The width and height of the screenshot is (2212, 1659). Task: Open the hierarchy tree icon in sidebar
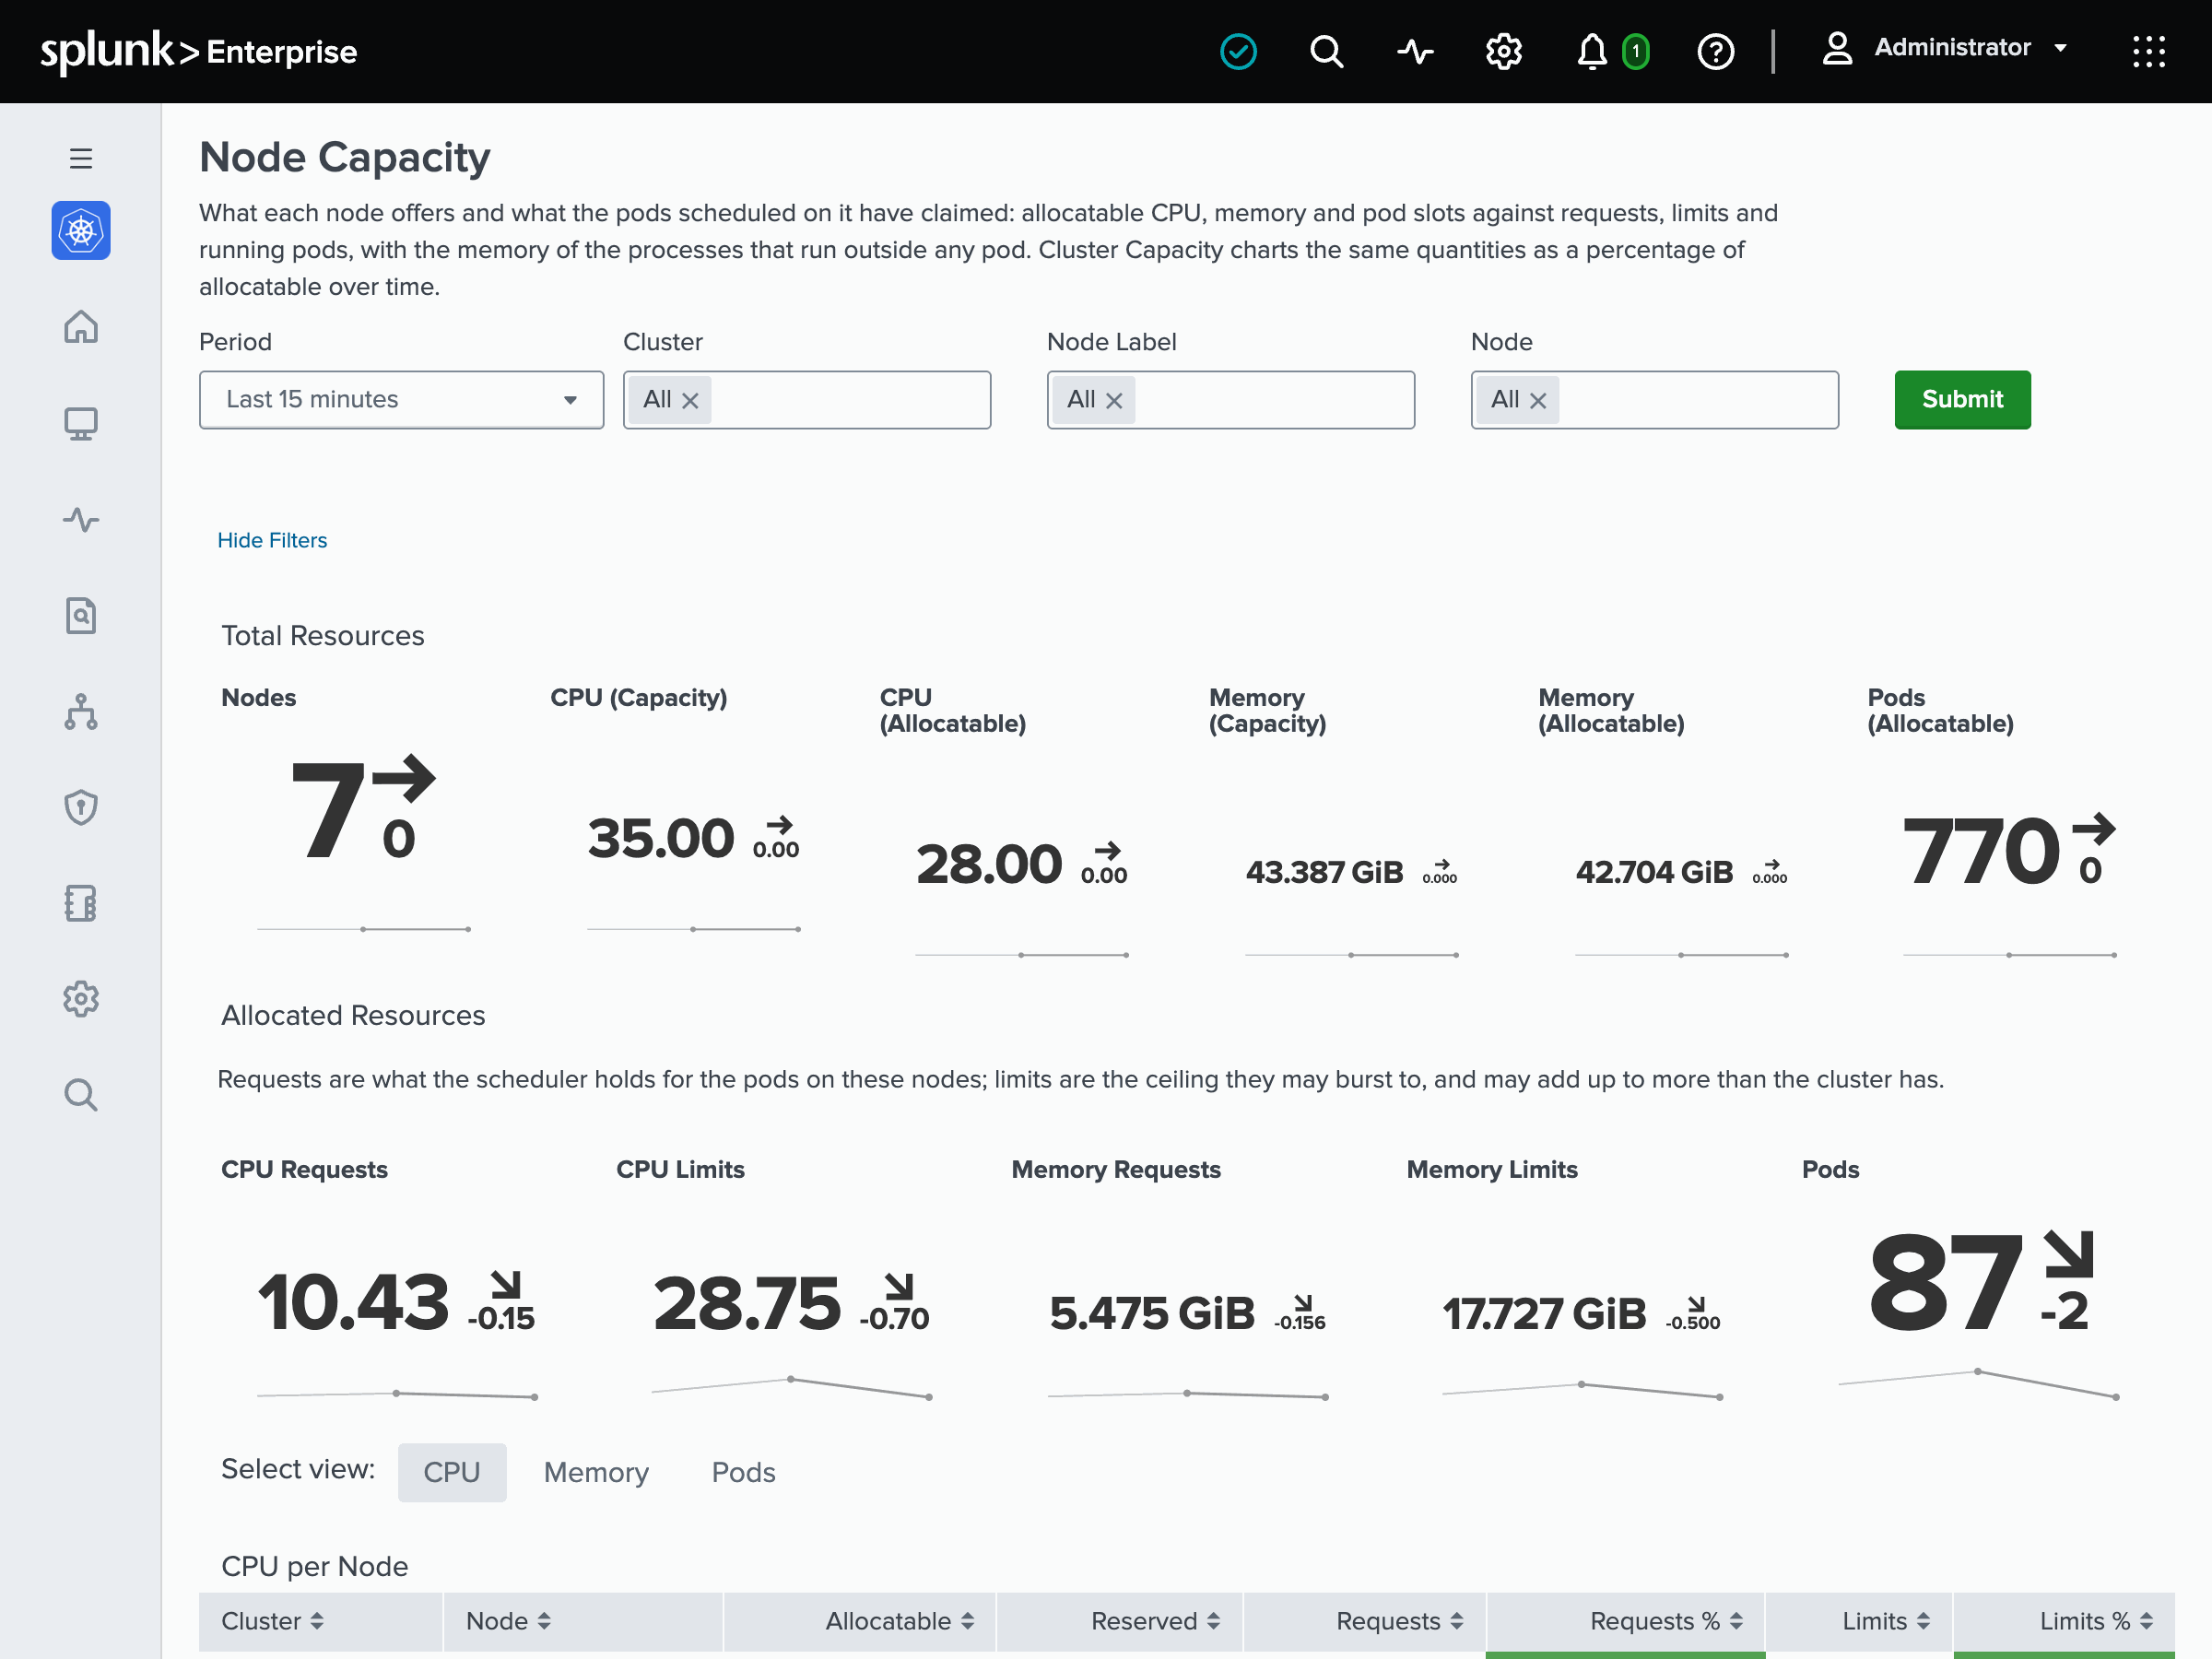tap(81, 711)
